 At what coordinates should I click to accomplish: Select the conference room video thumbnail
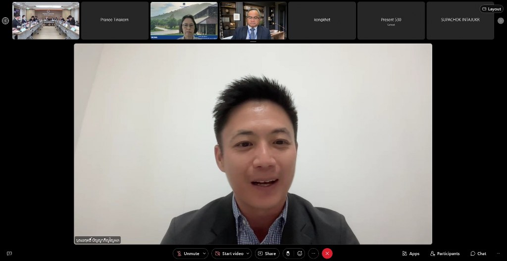(46, 21)
